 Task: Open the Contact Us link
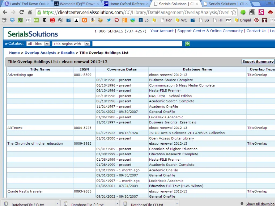click(256, 31)
